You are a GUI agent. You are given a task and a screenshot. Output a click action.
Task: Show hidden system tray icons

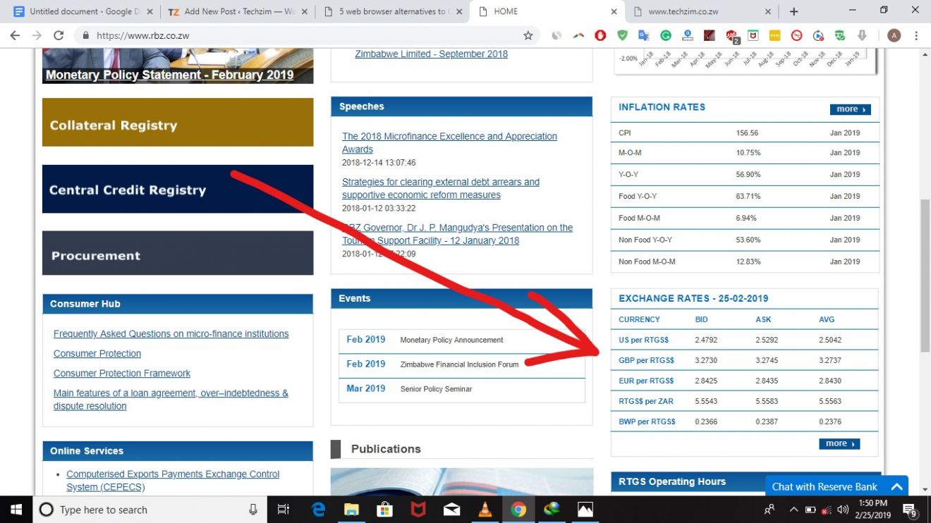click(x=793, y=510)
